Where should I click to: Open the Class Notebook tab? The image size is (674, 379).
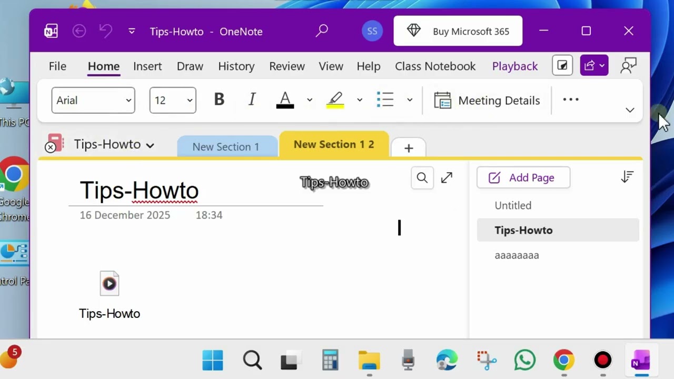pos(435,66)
